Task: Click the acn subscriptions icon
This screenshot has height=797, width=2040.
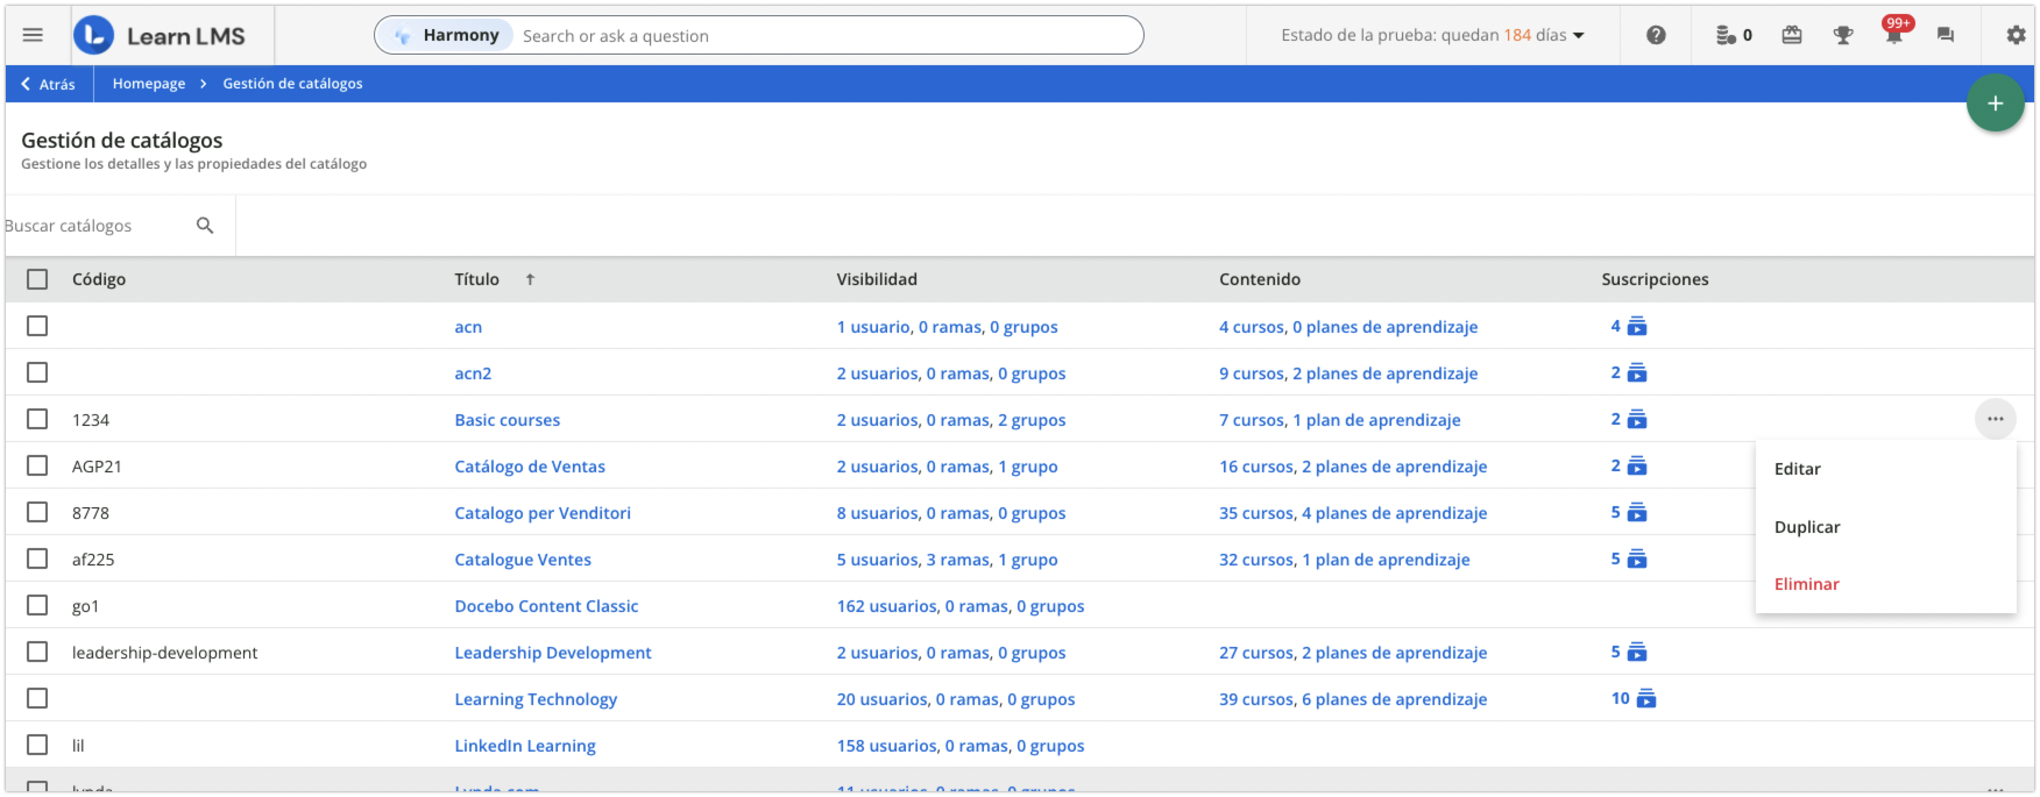Action: (1636, 326)
